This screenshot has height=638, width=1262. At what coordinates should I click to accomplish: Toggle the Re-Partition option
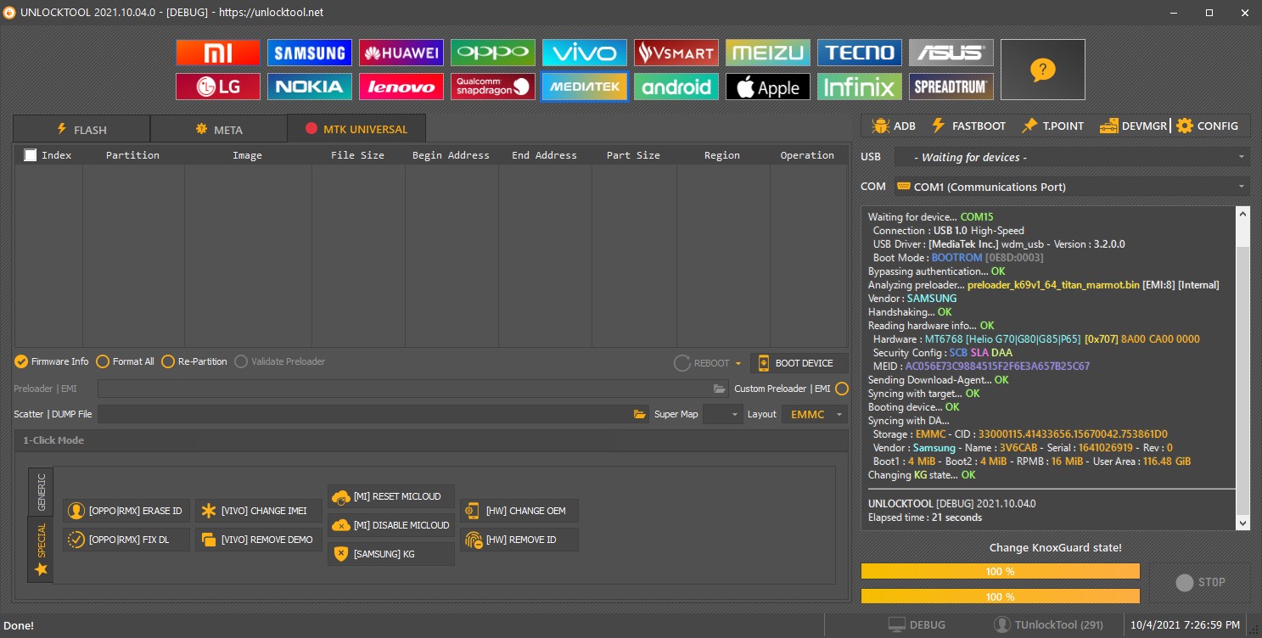[194, 361]
